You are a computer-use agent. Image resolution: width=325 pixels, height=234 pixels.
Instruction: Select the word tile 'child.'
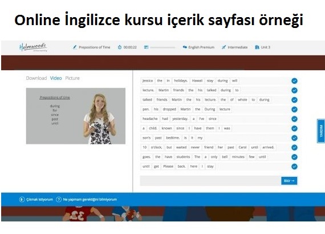[x=153, y=128]
